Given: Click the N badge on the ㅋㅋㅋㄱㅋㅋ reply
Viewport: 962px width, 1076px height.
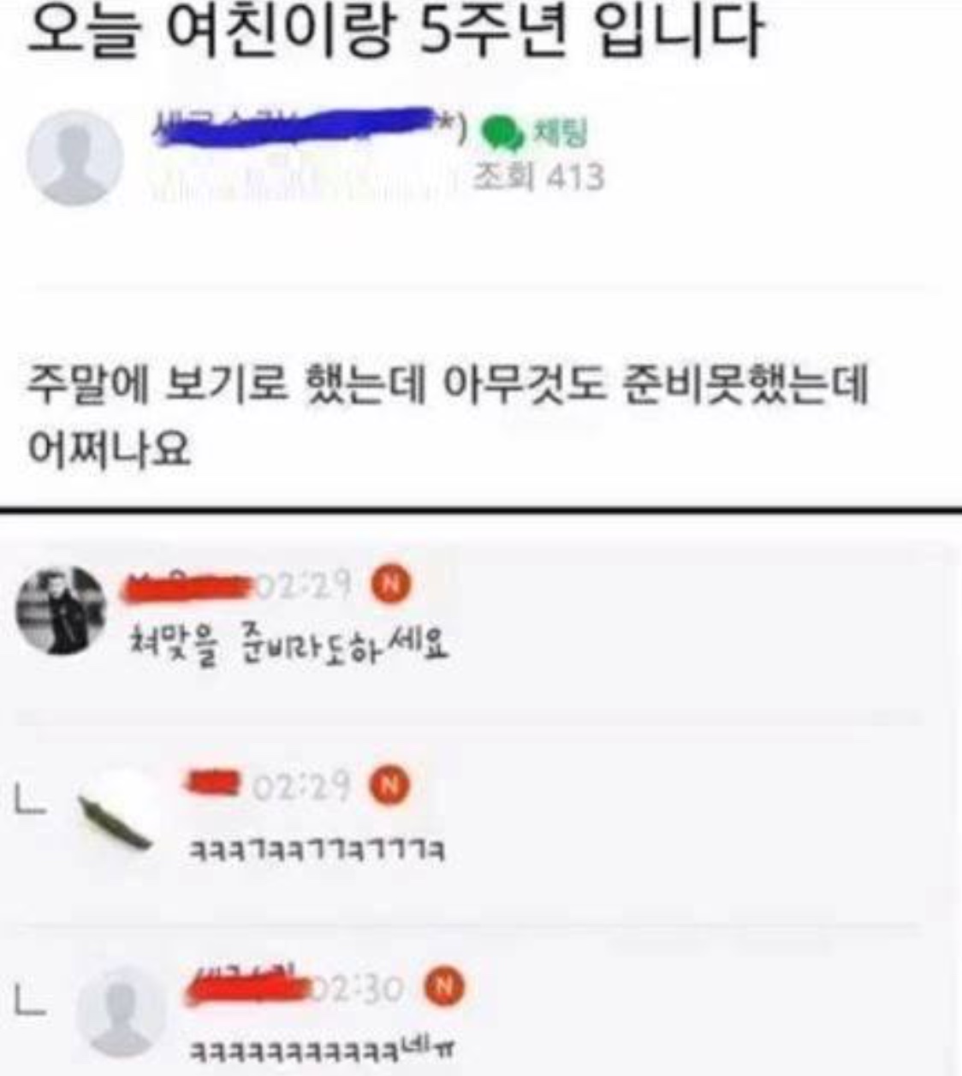Looking at the screenshot, I should tap(389, 785).
